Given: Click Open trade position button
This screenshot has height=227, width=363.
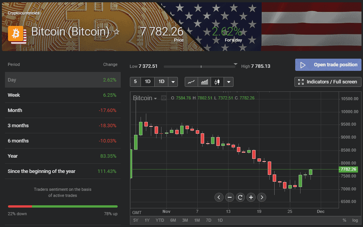Looking at the screenshot, I should 328,65.
